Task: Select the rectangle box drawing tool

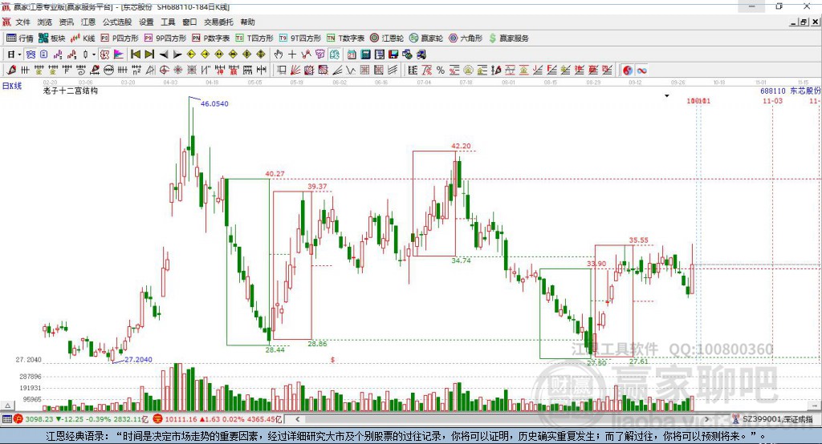Action: click(281, 71)
